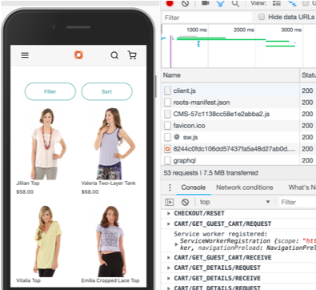Clear the network log

[x=185, y=3]
